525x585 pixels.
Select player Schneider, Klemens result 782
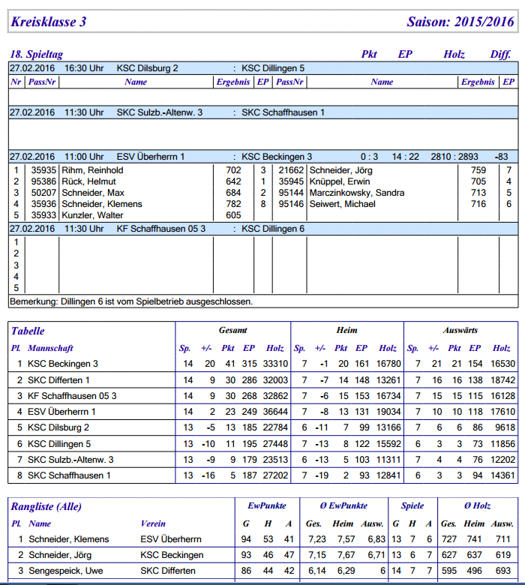point(233,204)
